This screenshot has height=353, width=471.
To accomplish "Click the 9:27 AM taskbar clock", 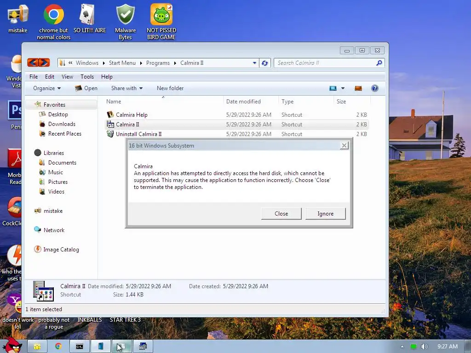I will pyautogui.click(x=447, y=347).
